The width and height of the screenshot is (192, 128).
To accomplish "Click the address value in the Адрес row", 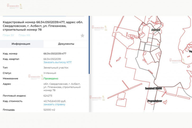I will coord(62,87).
